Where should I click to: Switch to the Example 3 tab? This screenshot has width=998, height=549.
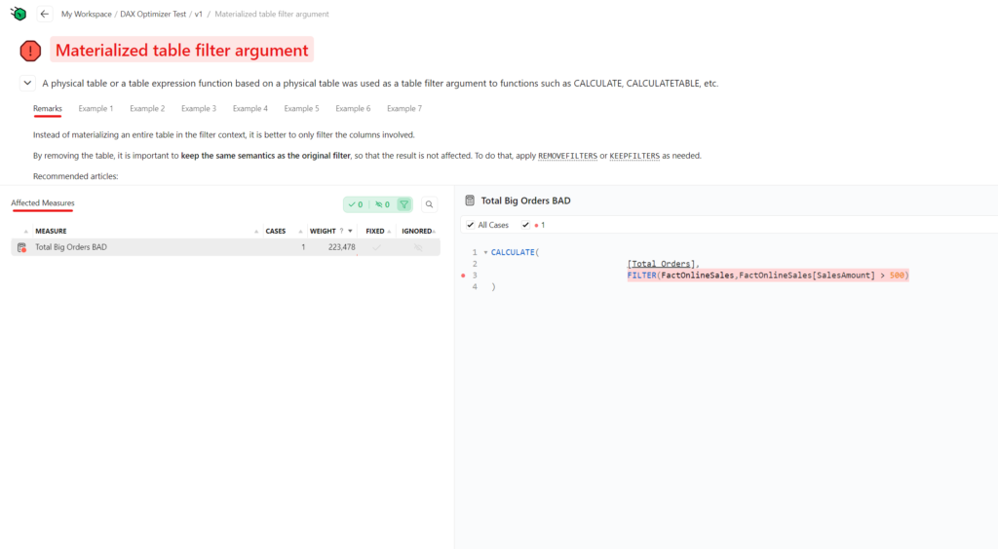(199, 109)
